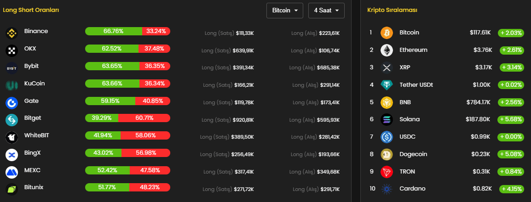
Task: Click Bitcoin's +2.03% change badge
Action: (x=511, y=33)
